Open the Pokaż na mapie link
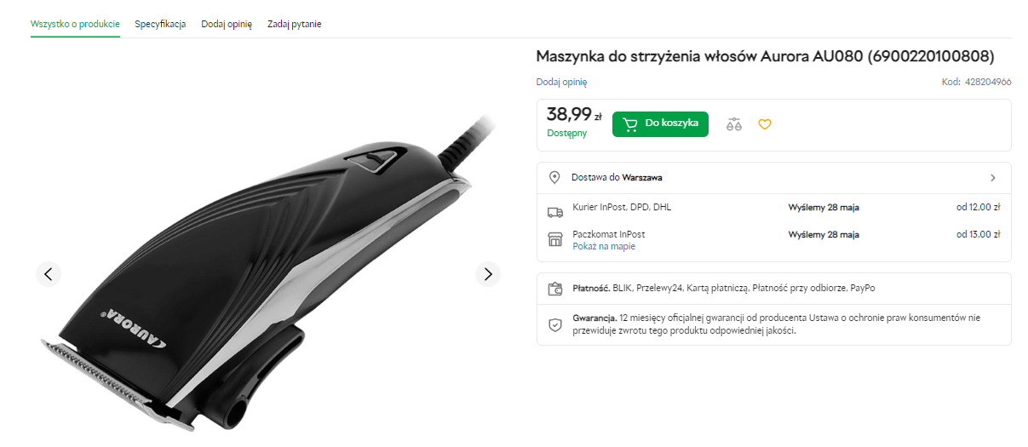The width and height of the screenshot is (1028, 447). (x=604, y=247)
